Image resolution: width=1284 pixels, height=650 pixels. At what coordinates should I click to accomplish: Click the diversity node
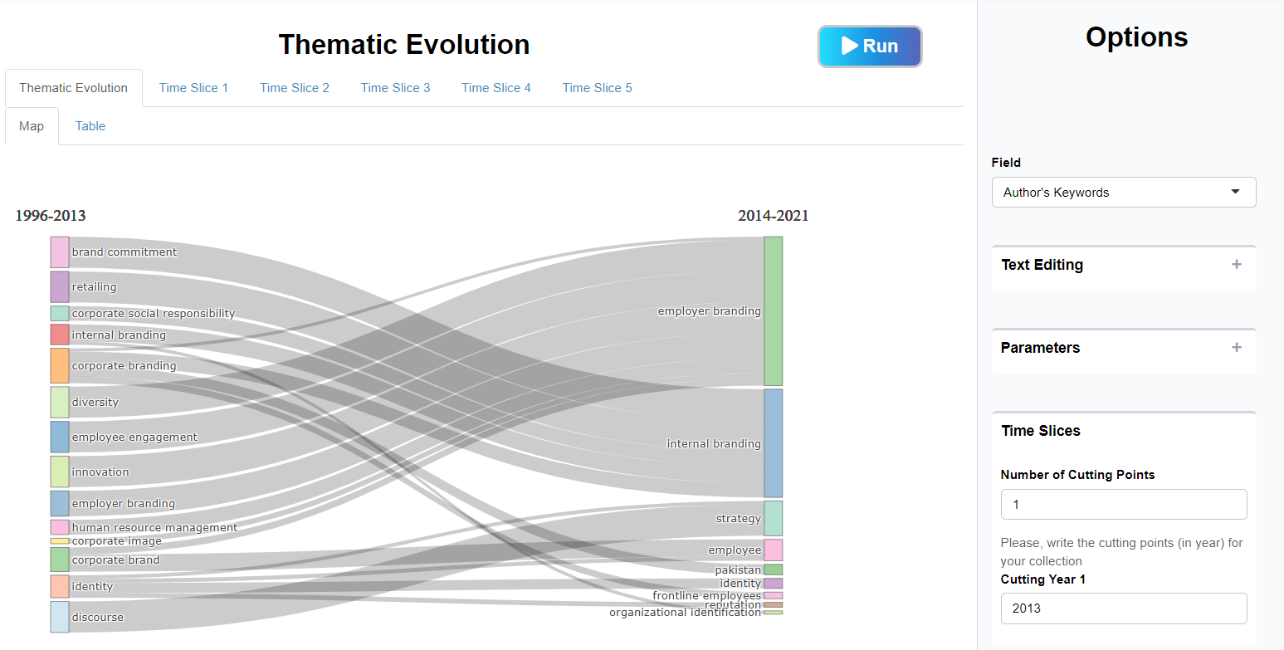(59, 403)
